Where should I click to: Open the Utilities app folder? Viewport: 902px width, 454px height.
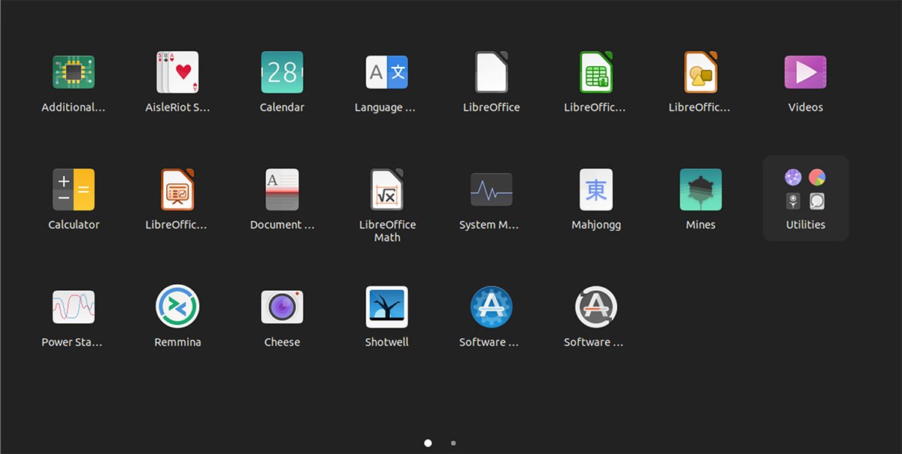805,190
